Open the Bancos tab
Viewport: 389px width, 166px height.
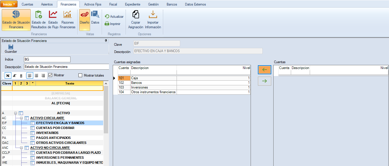[x=172, y=4]
